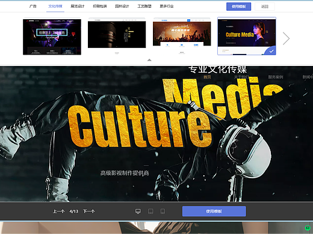Select the 文化传媒 category tab
Image resolution: width=313 pixels, height=234 pixels.
click(x=55, y=6)
